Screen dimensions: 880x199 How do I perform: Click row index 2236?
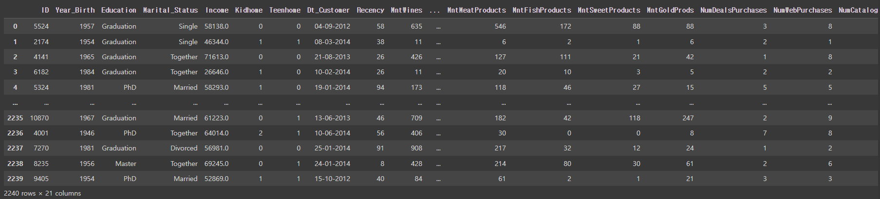point(15,133)
